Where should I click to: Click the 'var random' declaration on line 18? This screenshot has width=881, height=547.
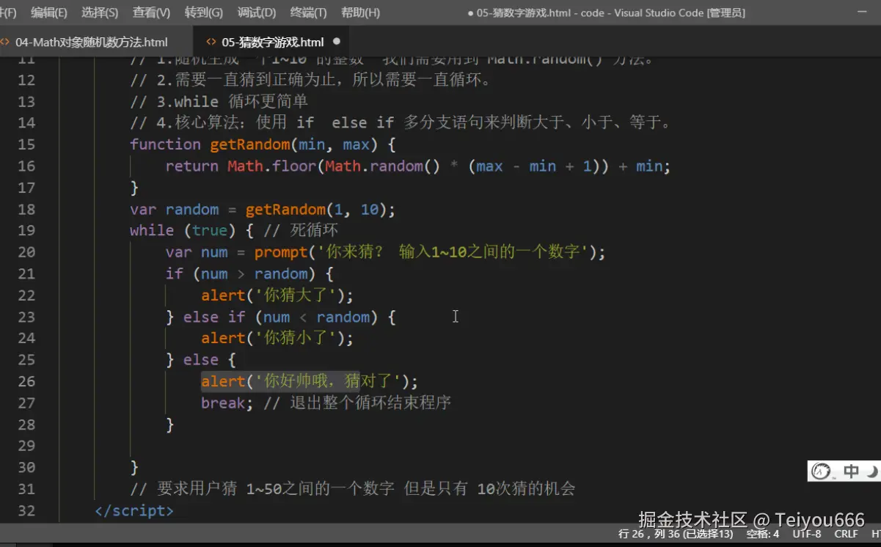(175, 209)
